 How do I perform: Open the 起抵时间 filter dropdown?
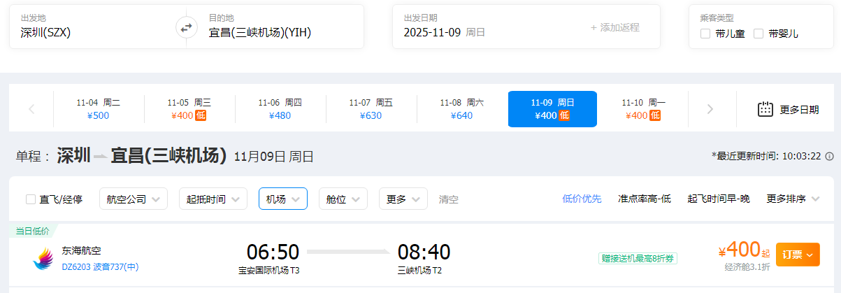tap(213, 199)
